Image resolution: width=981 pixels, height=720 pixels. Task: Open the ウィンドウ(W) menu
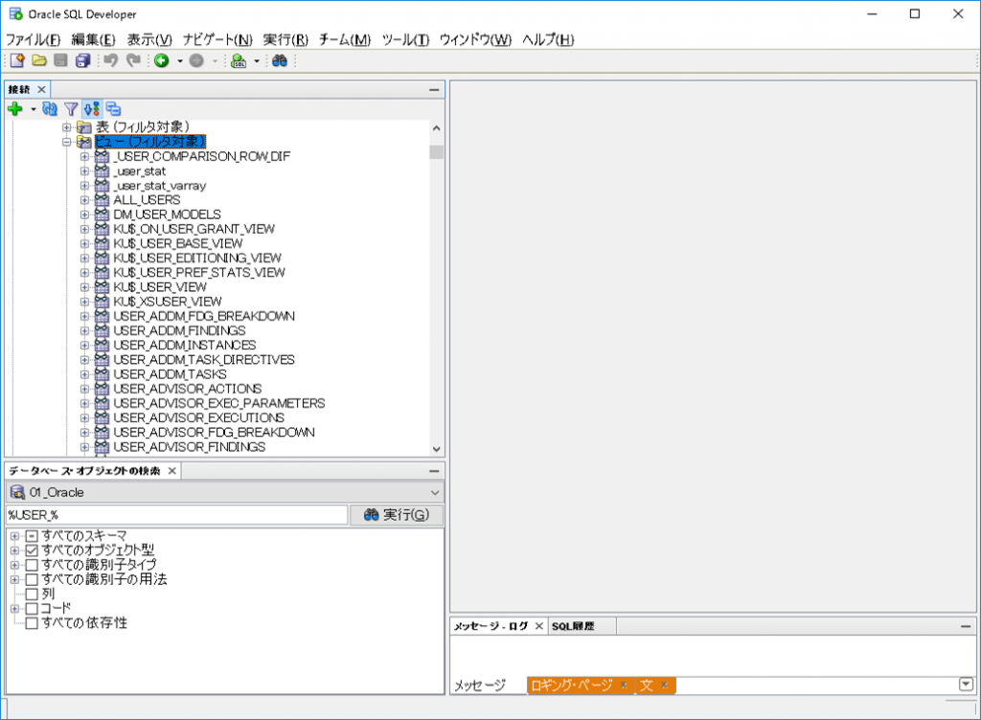[475, 40]
